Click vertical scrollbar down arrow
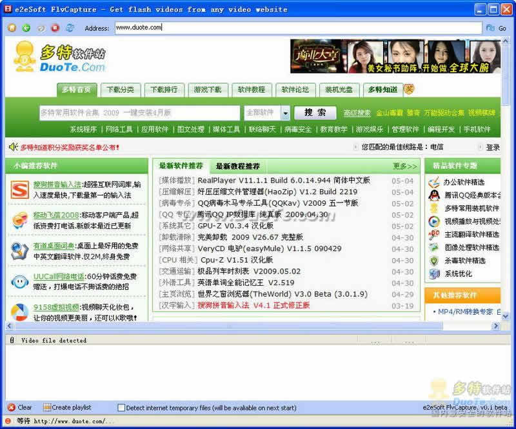 [x=505, y=316]
